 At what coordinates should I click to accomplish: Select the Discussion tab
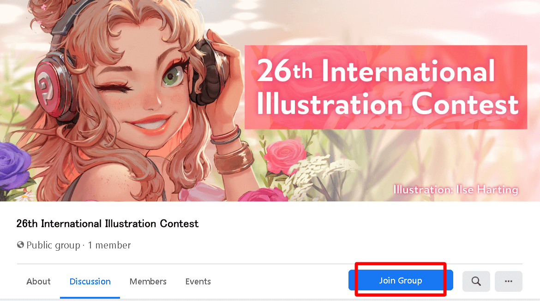(90, 281)
